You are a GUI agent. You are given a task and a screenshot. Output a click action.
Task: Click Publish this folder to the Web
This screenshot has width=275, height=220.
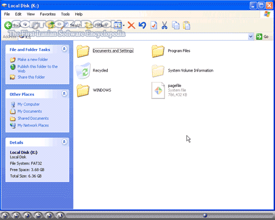tap(37, 69)
